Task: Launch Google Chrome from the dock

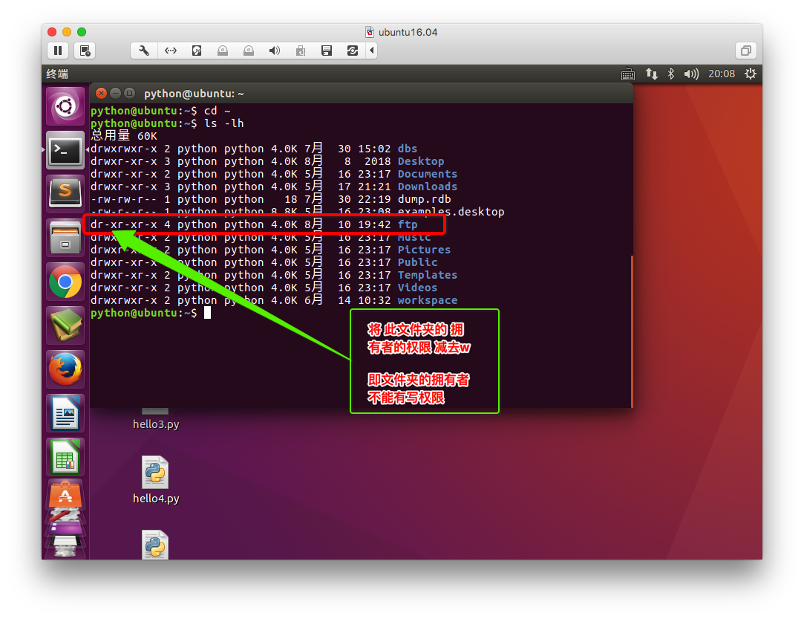Action: [x=65, y=282]
